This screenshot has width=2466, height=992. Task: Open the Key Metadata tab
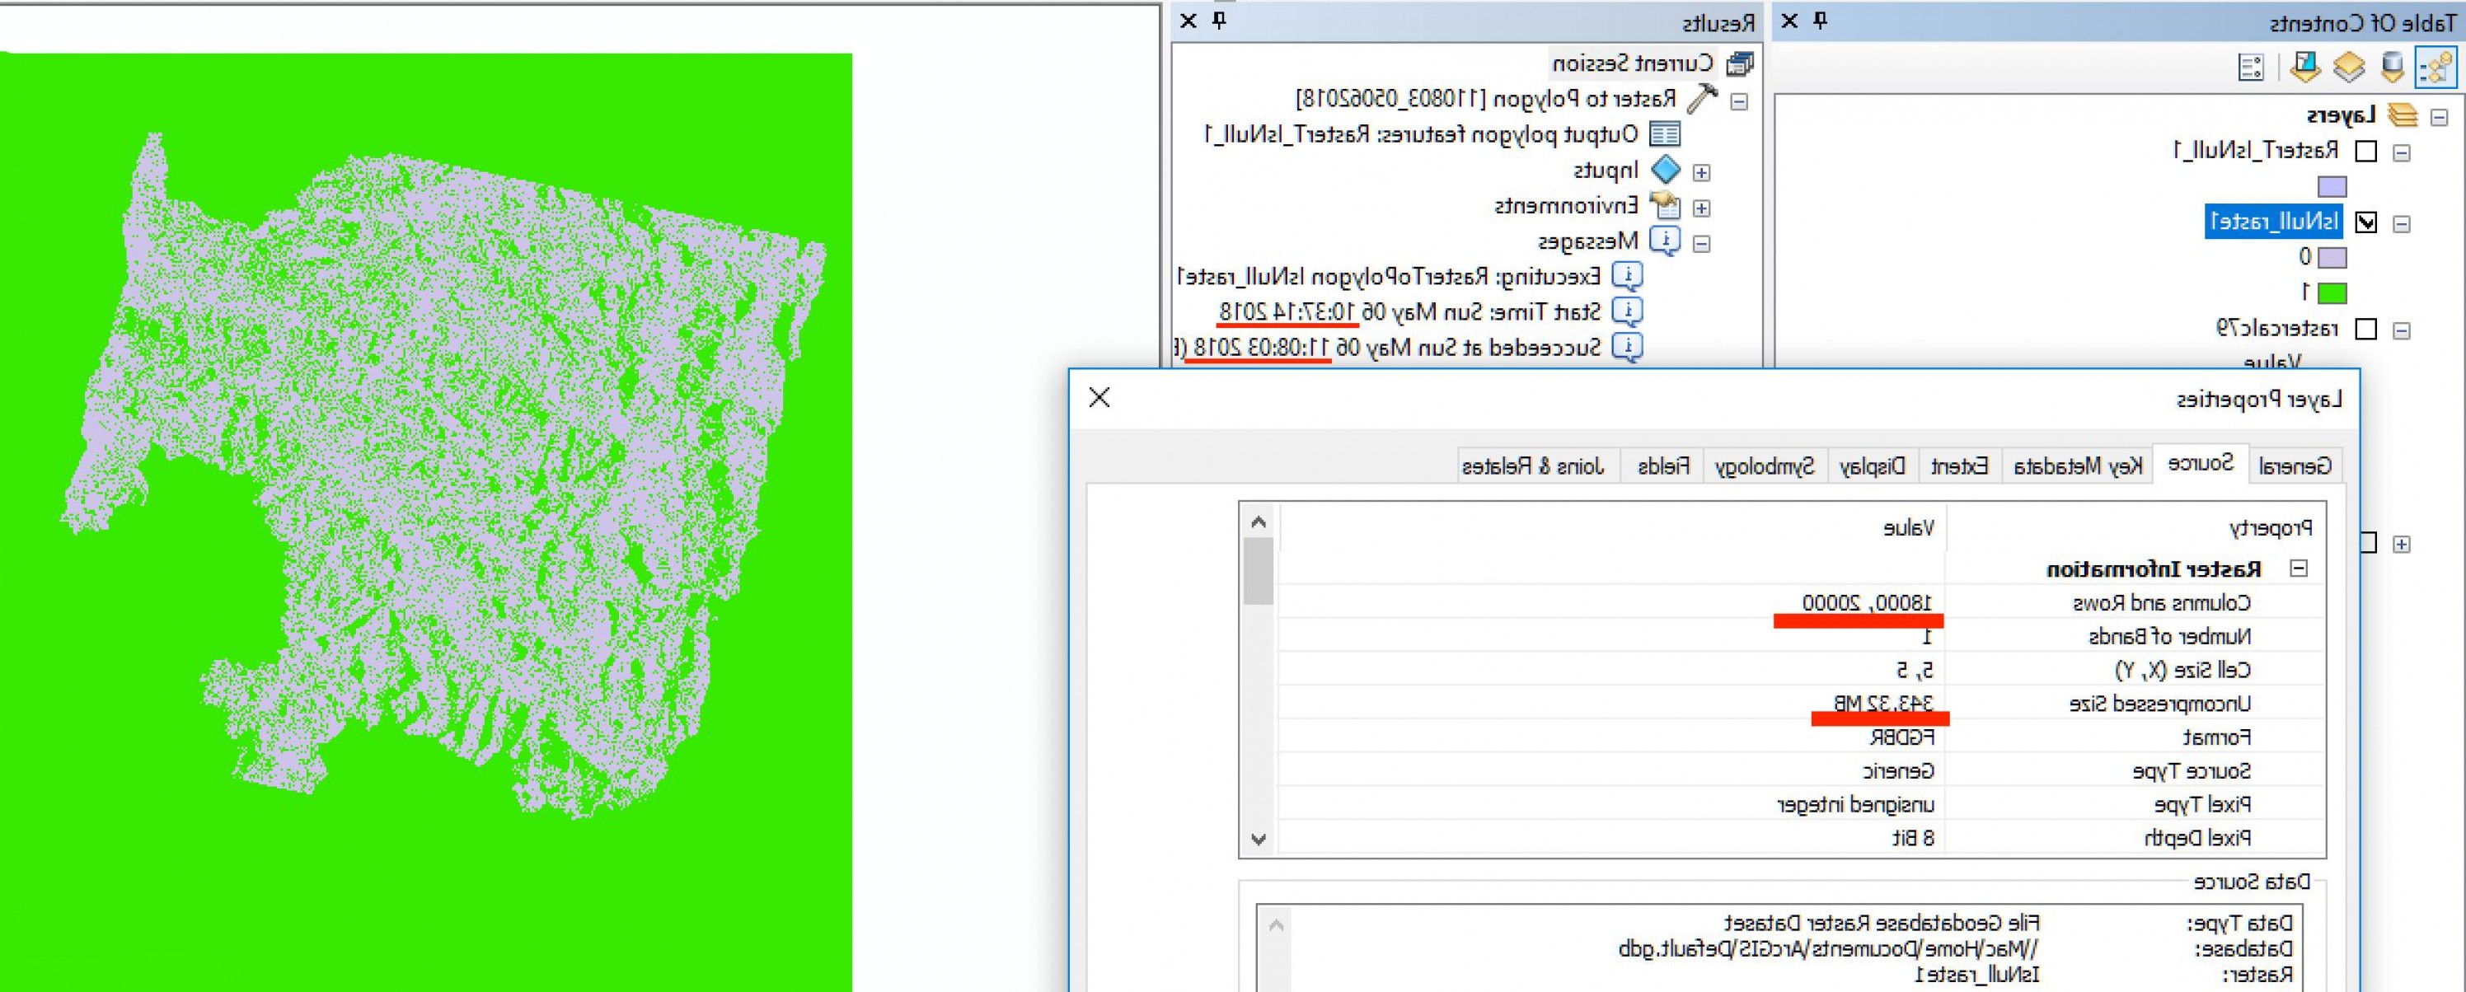click(x=2077, y=466)
